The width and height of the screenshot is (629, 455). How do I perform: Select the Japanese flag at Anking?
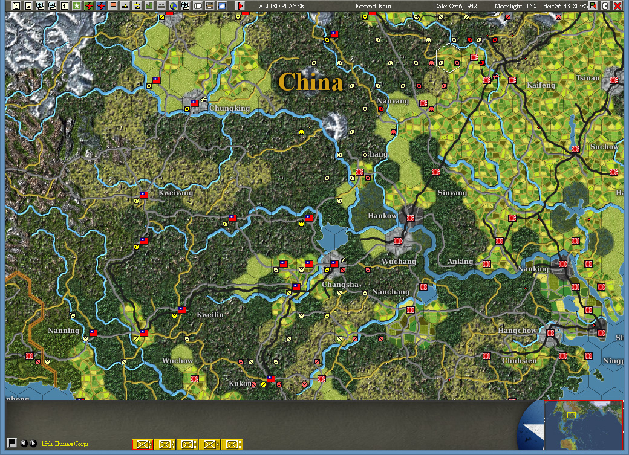pyautogui.click(x=487, y=264)
